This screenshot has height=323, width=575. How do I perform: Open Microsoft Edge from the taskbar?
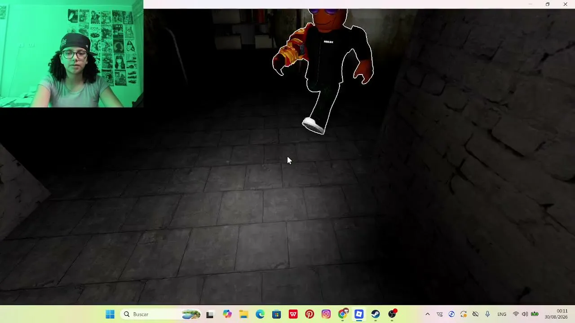pyautogui.click(x=260, y=314)
